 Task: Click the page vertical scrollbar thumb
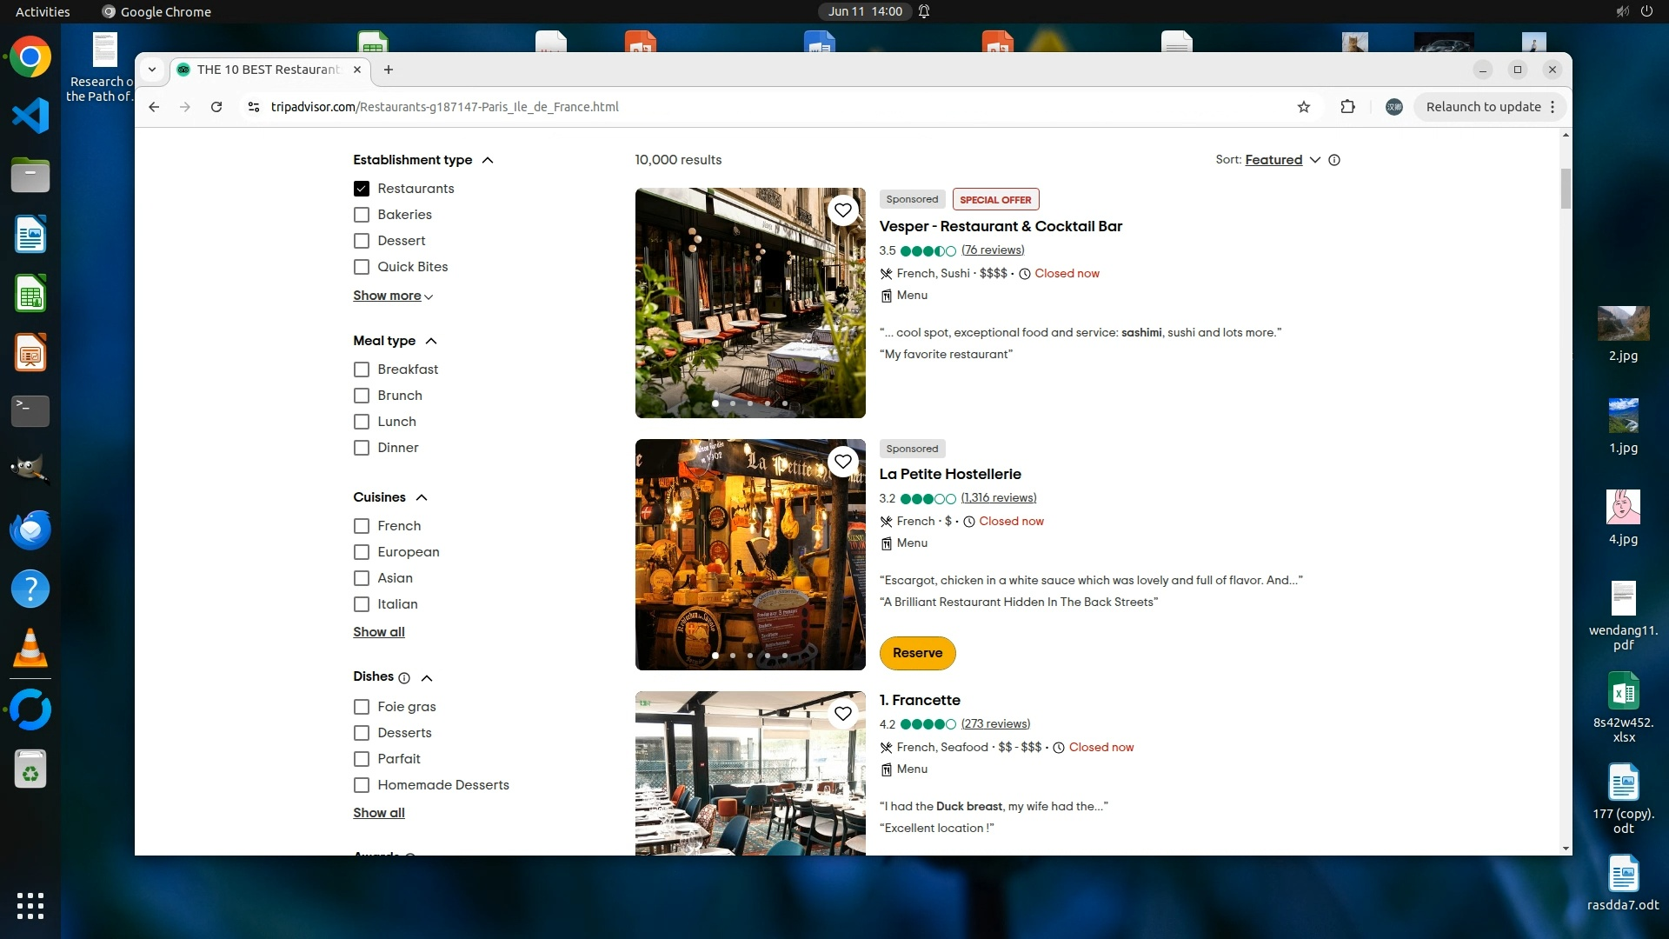[x=1566, y=189]
